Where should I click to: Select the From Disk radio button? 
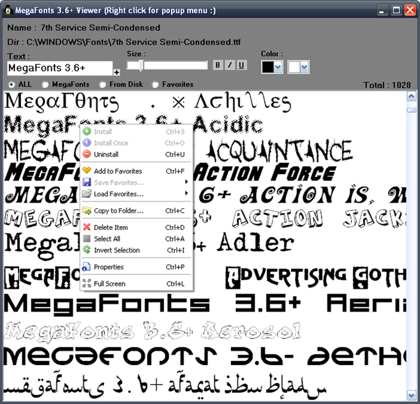[103, 85]
